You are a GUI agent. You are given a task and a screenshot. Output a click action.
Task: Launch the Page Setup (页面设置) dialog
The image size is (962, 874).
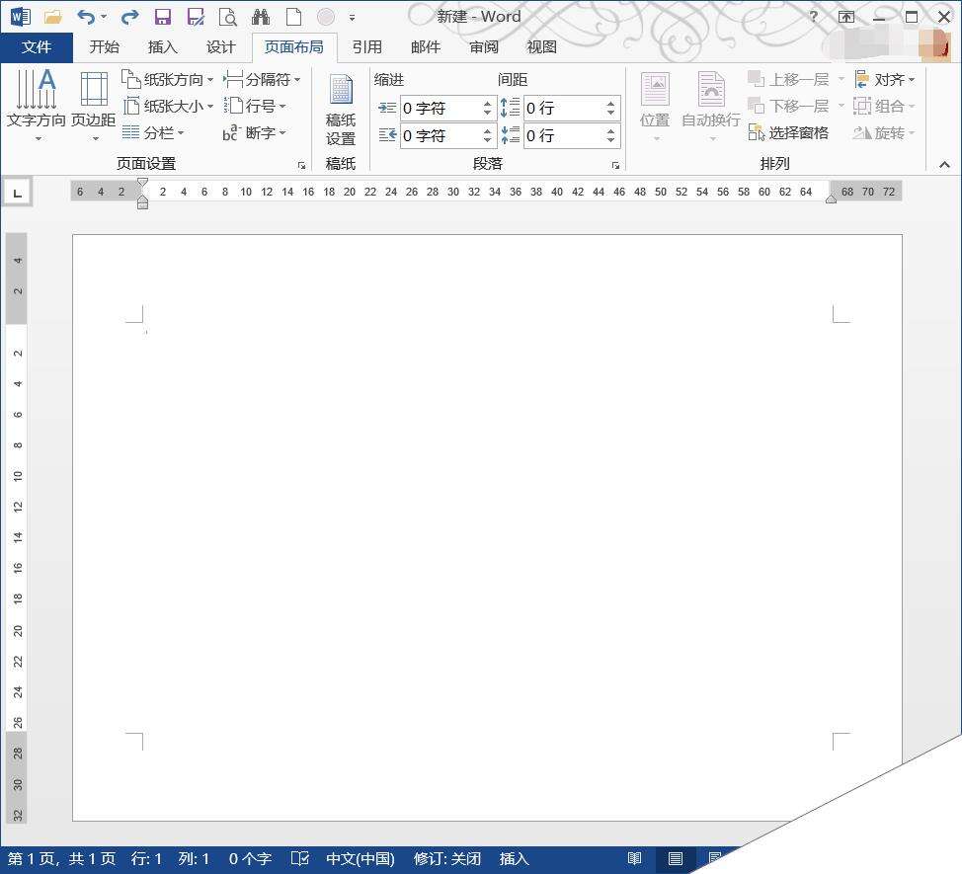pyautogui.click(x=301, y=165)
